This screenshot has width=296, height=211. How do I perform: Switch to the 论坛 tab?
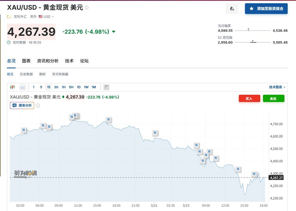(84, 61)
